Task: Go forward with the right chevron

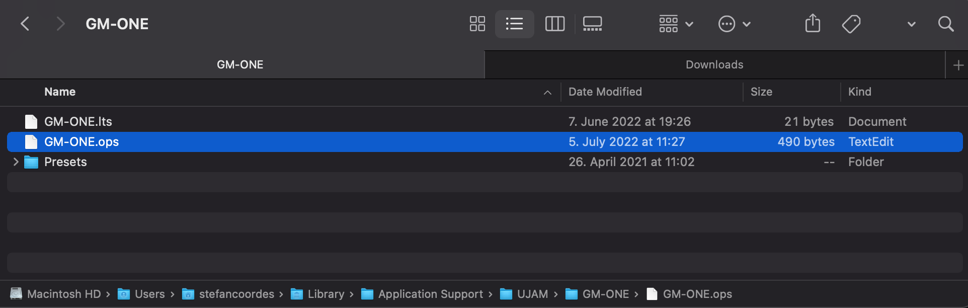Action: pos(60,24)
